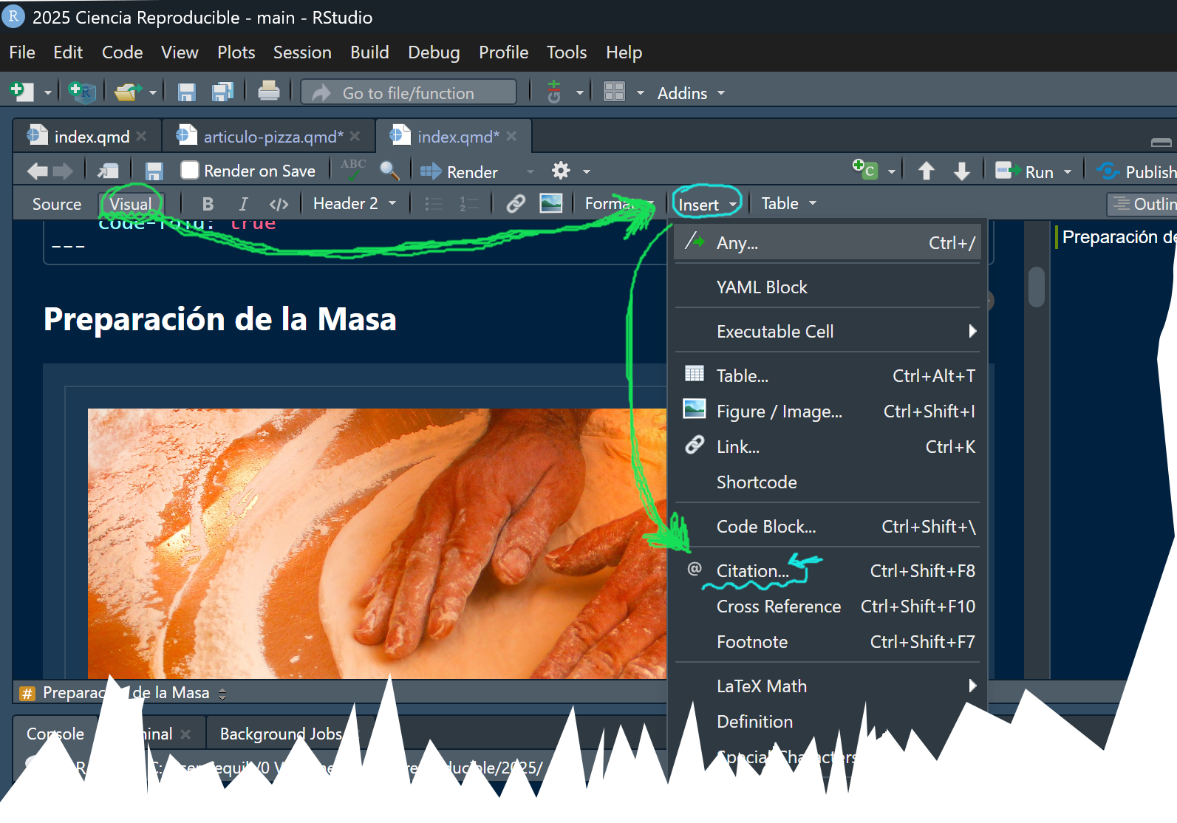The height and width of the screenshot is (823, 1177).
Task: Click the save current document icon
Action: [154, 171]
